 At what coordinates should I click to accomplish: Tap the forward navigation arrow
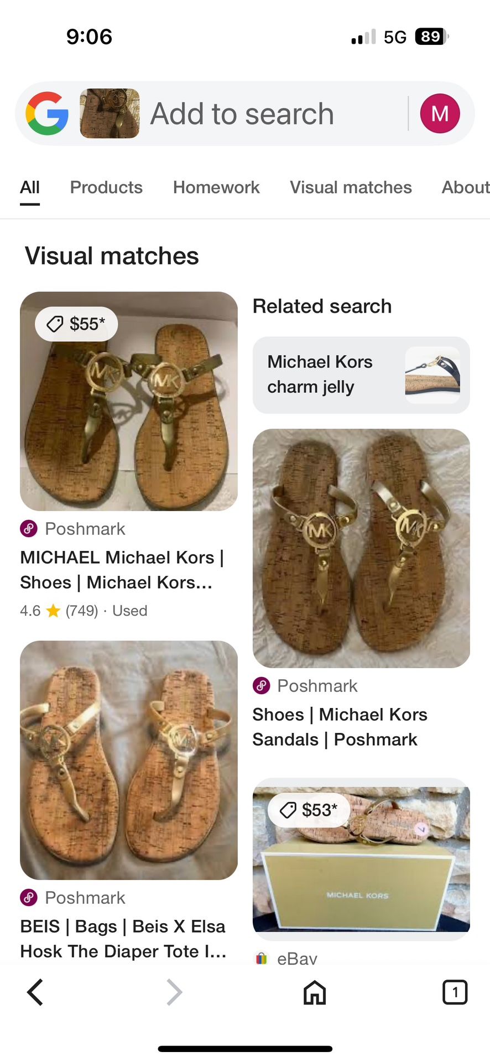point(174,992)
